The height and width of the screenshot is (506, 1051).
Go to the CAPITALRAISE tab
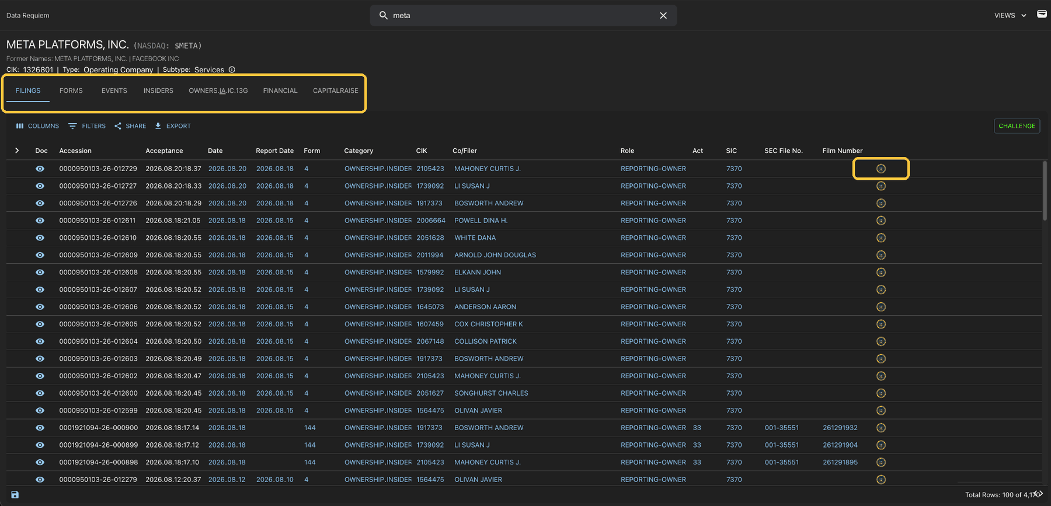(x=336, y=91)
